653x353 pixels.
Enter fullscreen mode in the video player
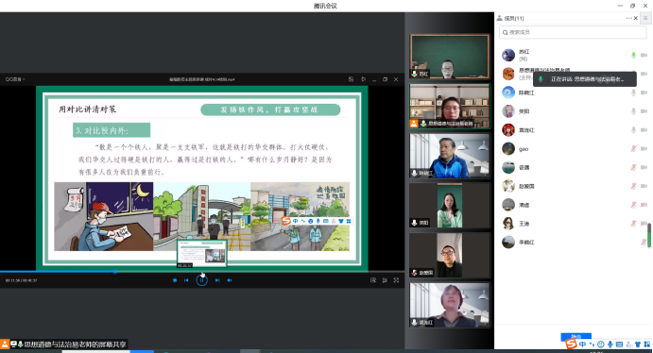[396, 280]
